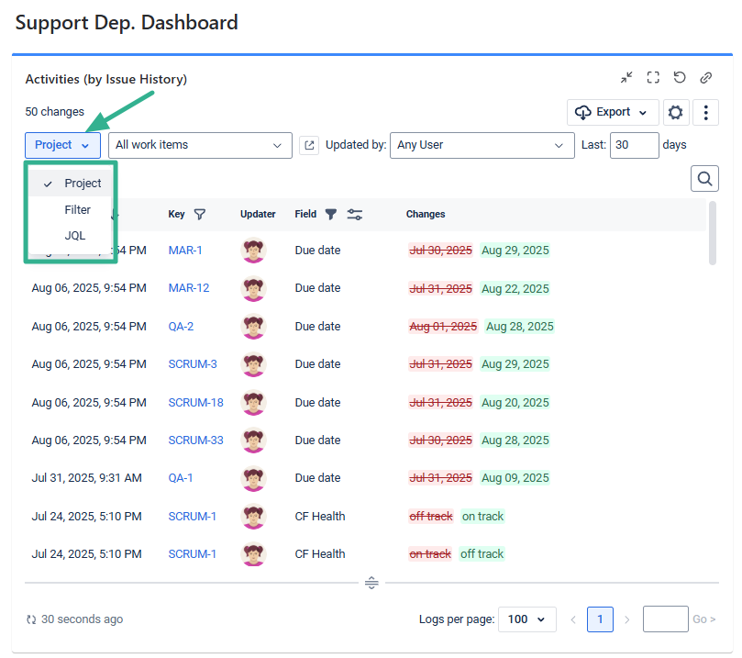Open the Field column sliders settings icon
Screen dimensions: 742x658
[355, 214]
